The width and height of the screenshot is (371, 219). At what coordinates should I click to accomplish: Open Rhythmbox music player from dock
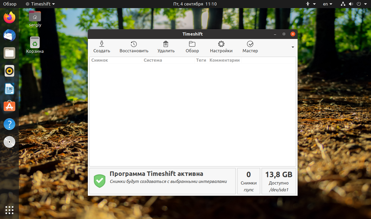[9, 71]
